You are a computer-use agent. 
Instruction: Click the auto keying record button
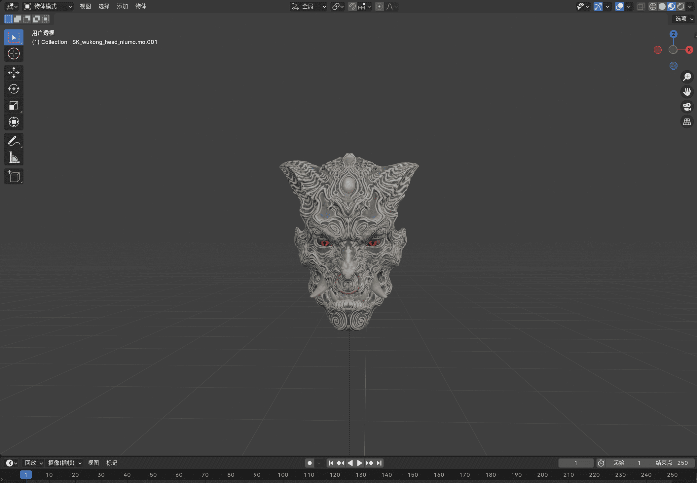point(310,463)
